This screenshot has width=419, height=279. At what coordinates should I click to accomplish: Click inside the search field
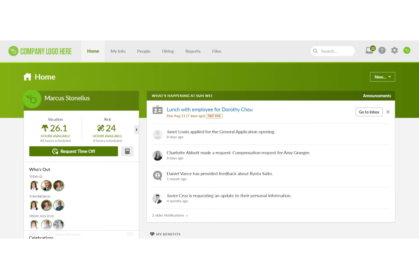334,51
